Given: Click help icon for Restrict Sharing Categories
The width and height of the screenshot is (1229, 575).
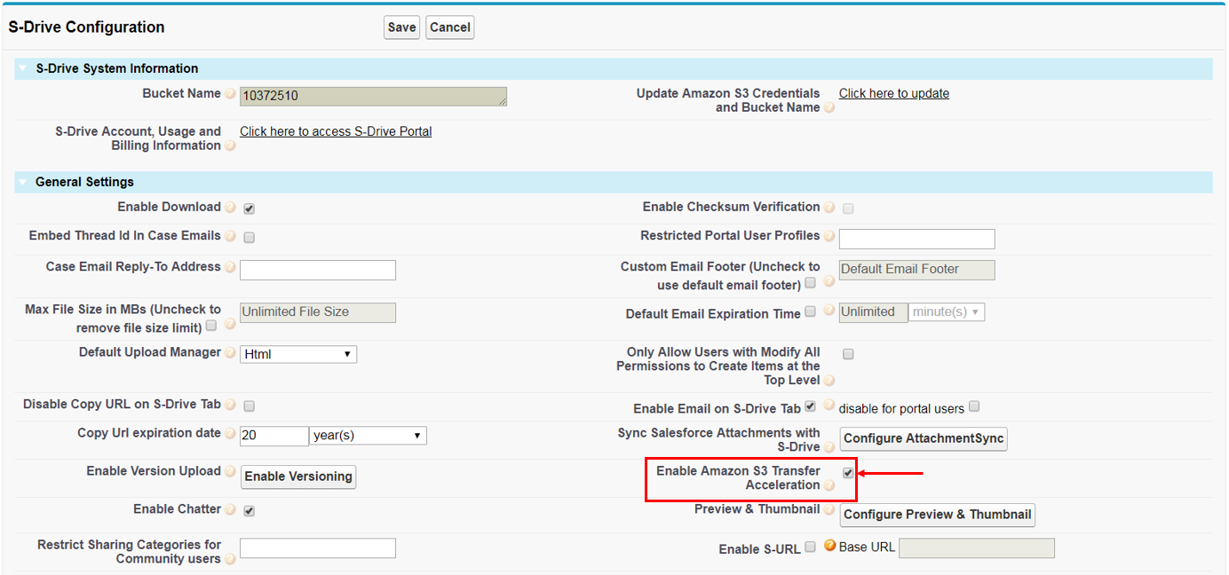Looking at the screenshot, I should 230,560.
